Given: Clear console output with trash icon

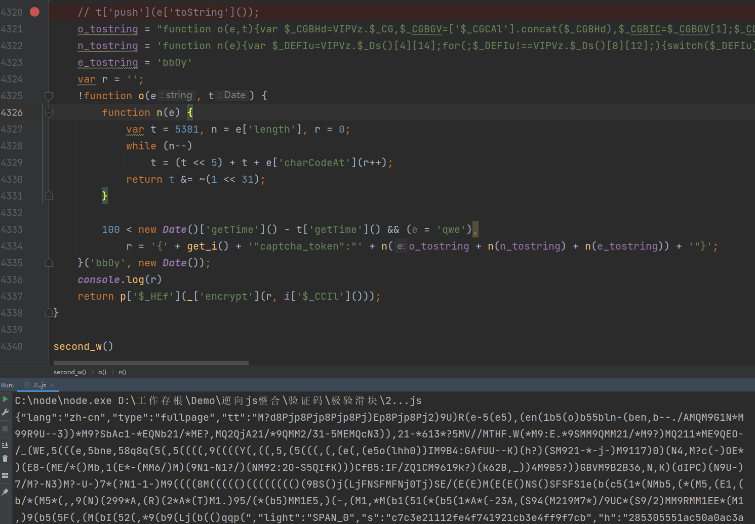Looking at the screenshot, I should [x=5, y=459].
